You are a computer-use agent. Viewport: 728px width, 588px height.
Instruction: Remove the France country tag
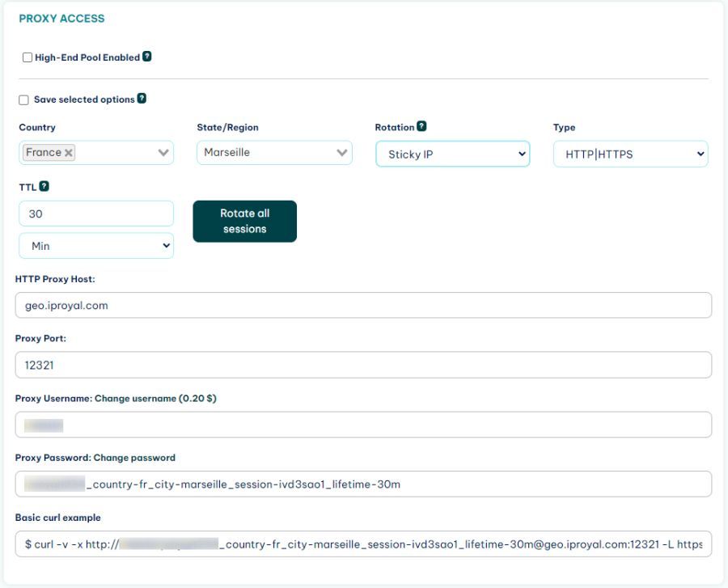point(68,153)
